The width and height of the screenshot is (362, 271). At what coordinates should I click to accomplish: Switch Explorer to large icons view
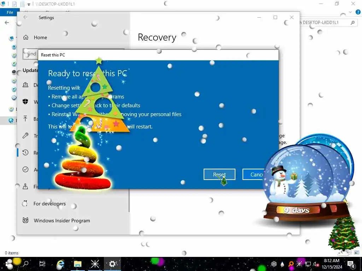pos(357,253)
